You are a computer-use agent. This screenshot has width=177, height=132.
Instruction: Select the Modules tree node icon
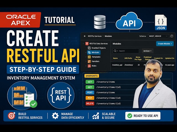(89, 53)
